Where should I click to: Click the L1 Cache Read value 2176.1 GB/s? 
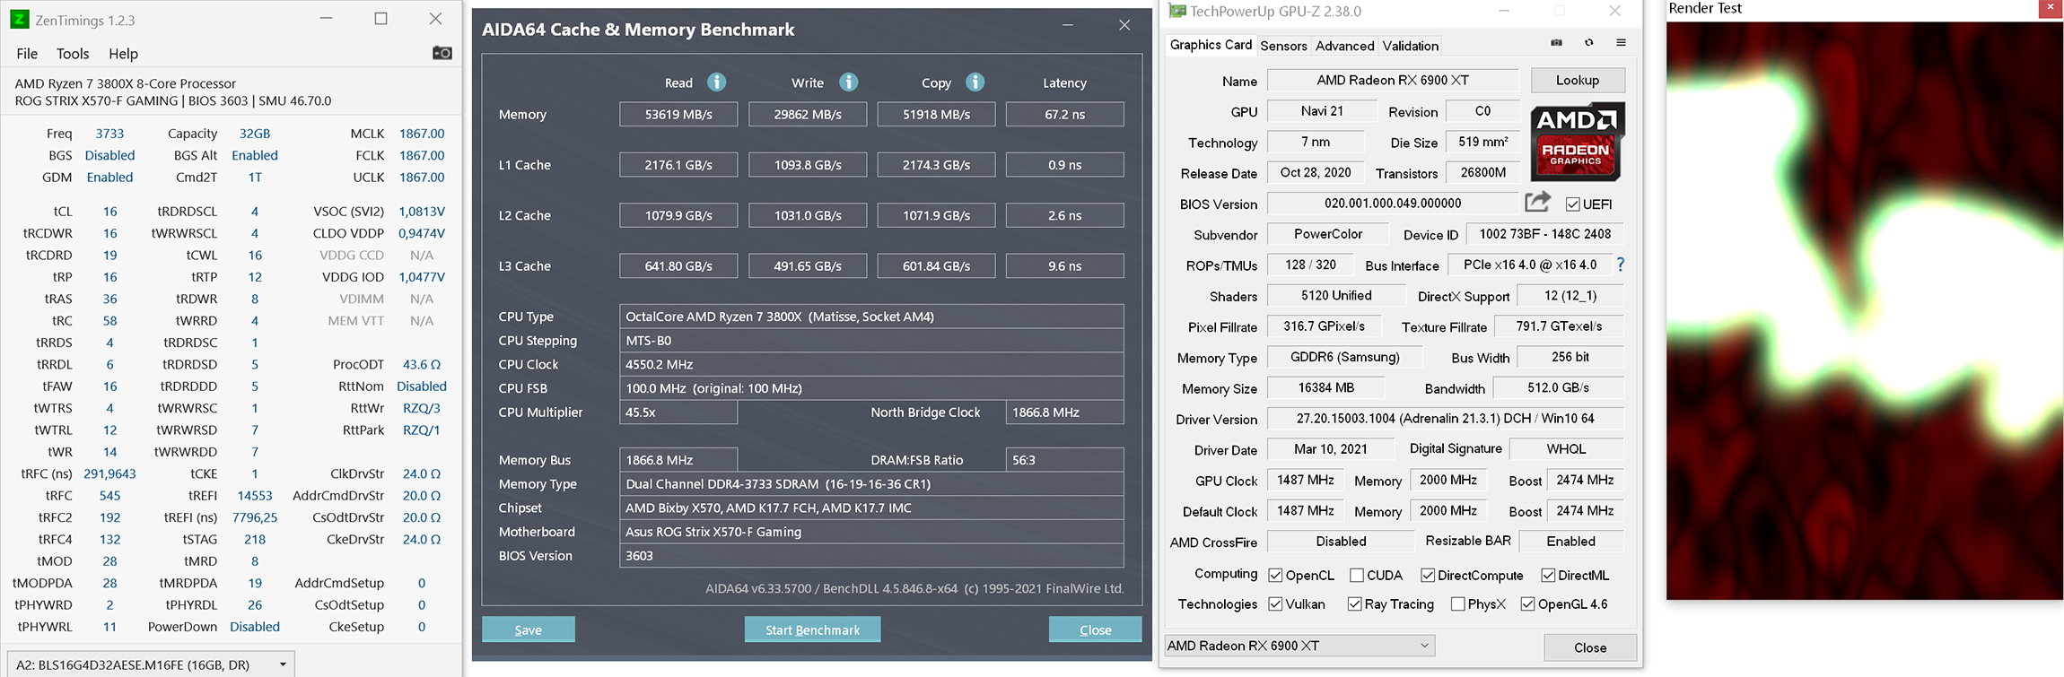(x=678, y=165)
